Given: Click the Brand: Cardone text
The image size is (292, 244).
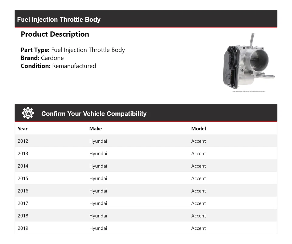Looking at the screenshot, I should pos(42,58).
